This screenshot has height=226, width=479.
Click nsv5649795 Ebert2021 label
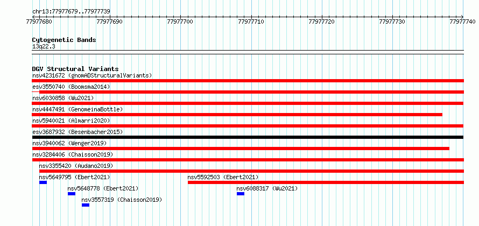(x=74, y=177)
